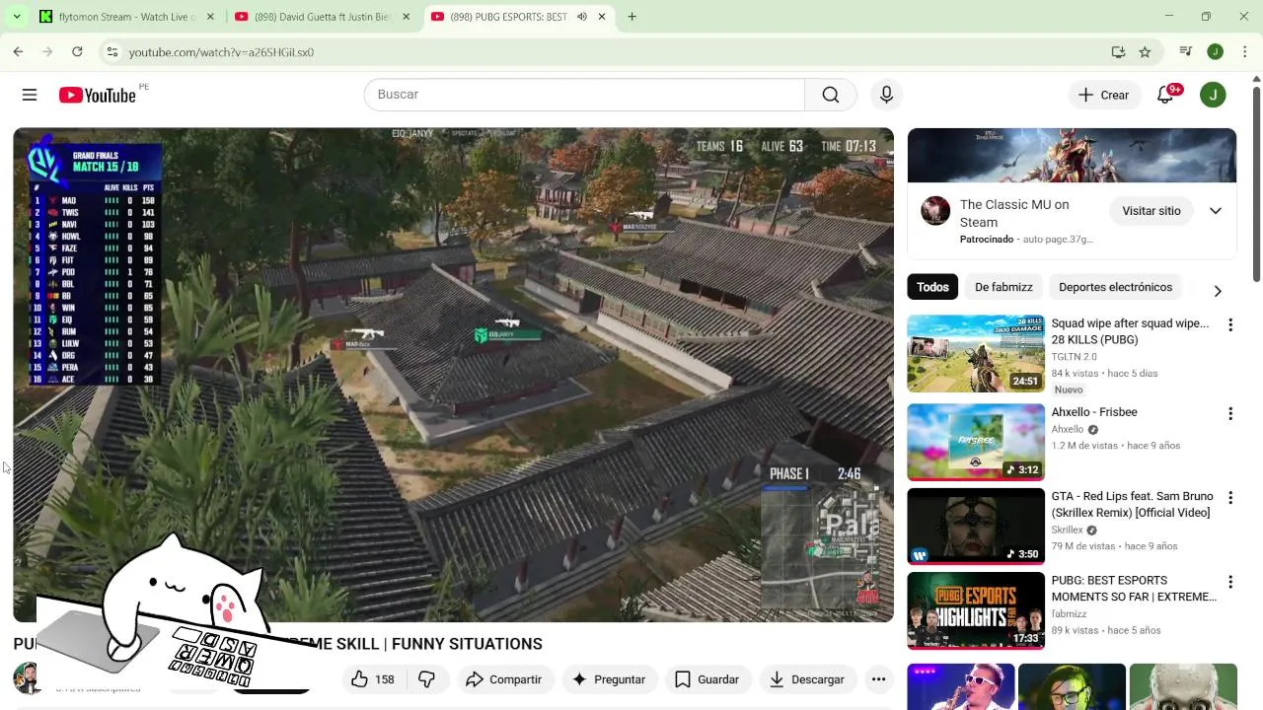1263x710 pixels.
Task: Go back in browser history
Action: (18, 51)
